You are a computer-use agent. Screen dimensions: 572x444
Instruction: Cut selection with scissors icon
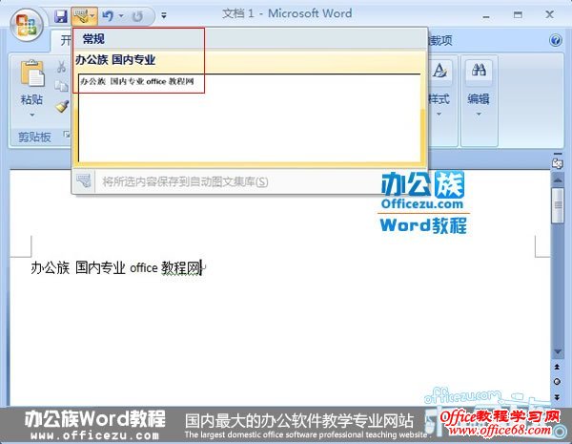coord(61,67)
